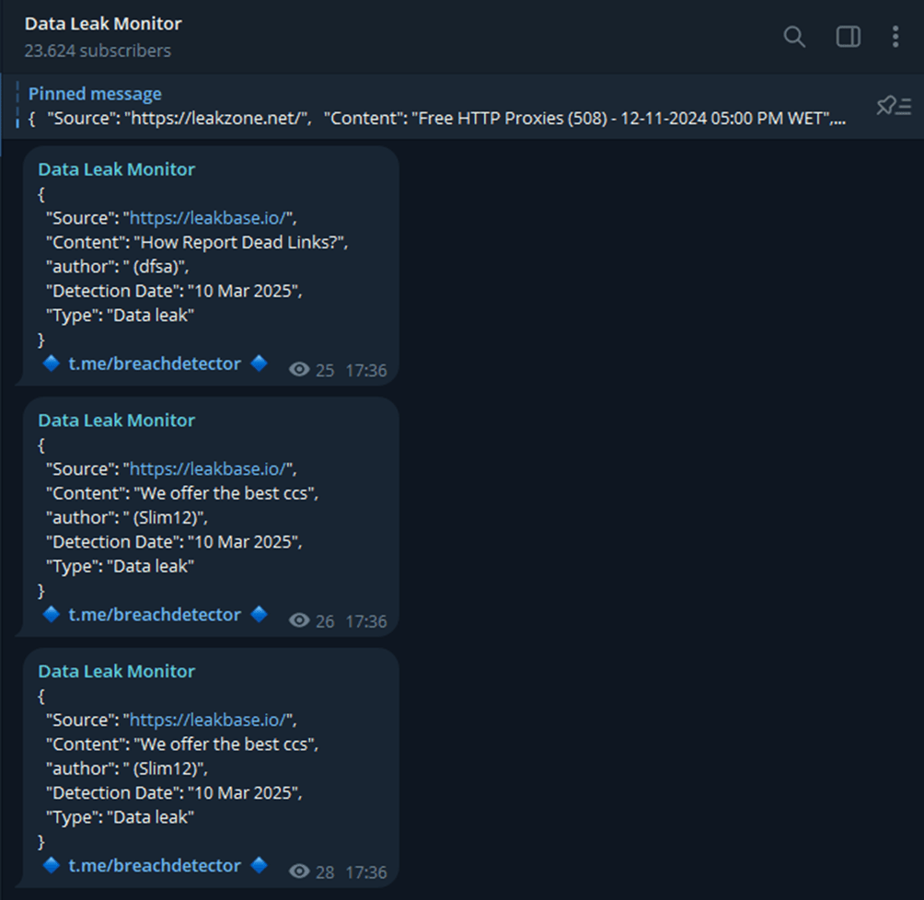Click the blue diamond after last t.me/breachdetector
Image resolution: width=924 pixels, height=900 pixels.
point(260,865)
